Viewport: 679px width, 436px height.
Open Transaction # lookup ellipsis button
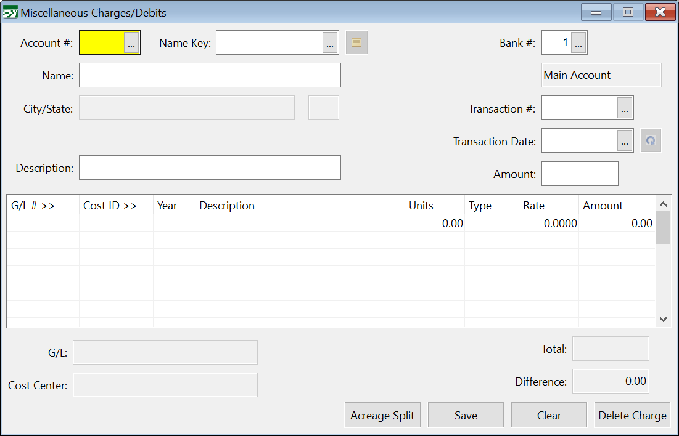(x=625, y=108)
